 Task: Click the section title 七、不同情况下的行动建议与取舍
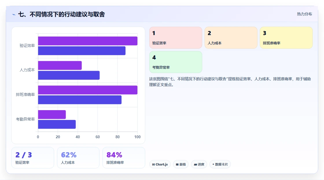62,14
